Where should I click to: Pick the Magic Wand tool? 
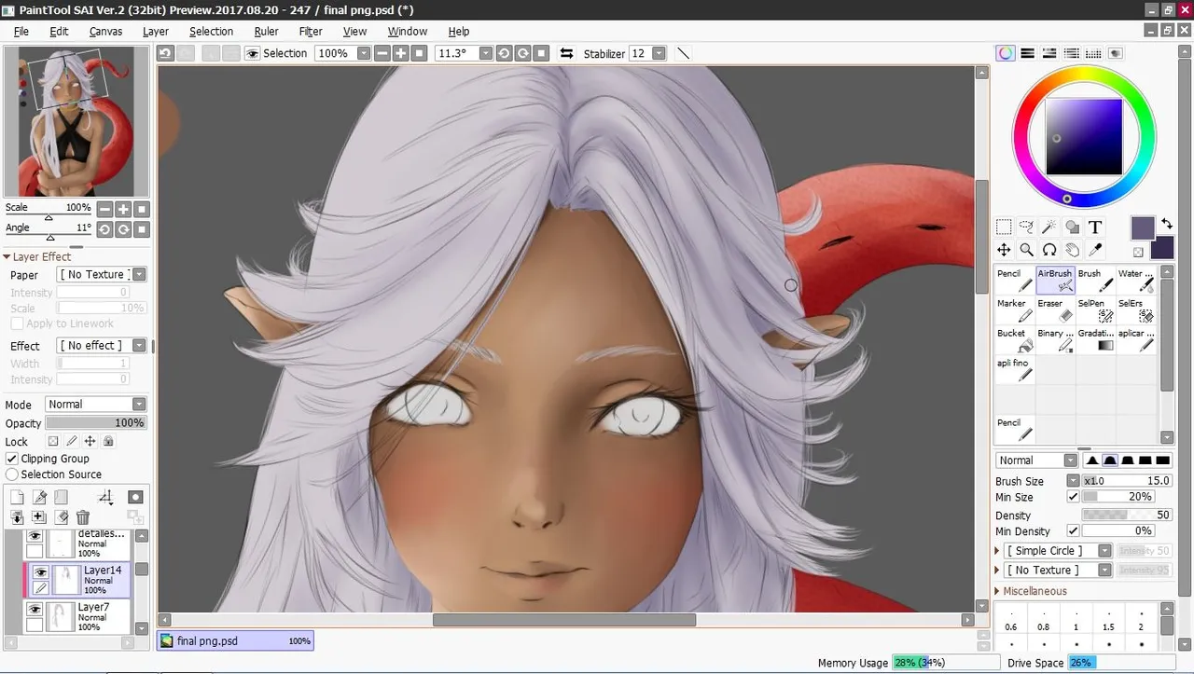coord(1049,227)
